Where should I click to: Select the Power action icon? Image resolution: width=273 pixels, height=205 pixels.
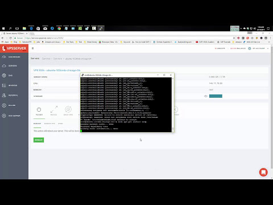click(x=39, y=111)
